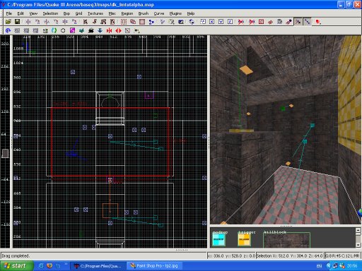Open the Selection menu
The image size is (362, 271).
pos(50,13)
